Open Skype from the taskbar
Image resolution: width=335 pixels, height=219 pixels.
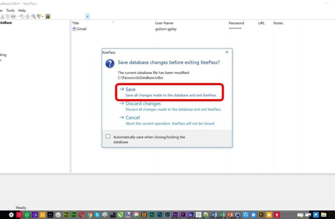click(97, 215)
